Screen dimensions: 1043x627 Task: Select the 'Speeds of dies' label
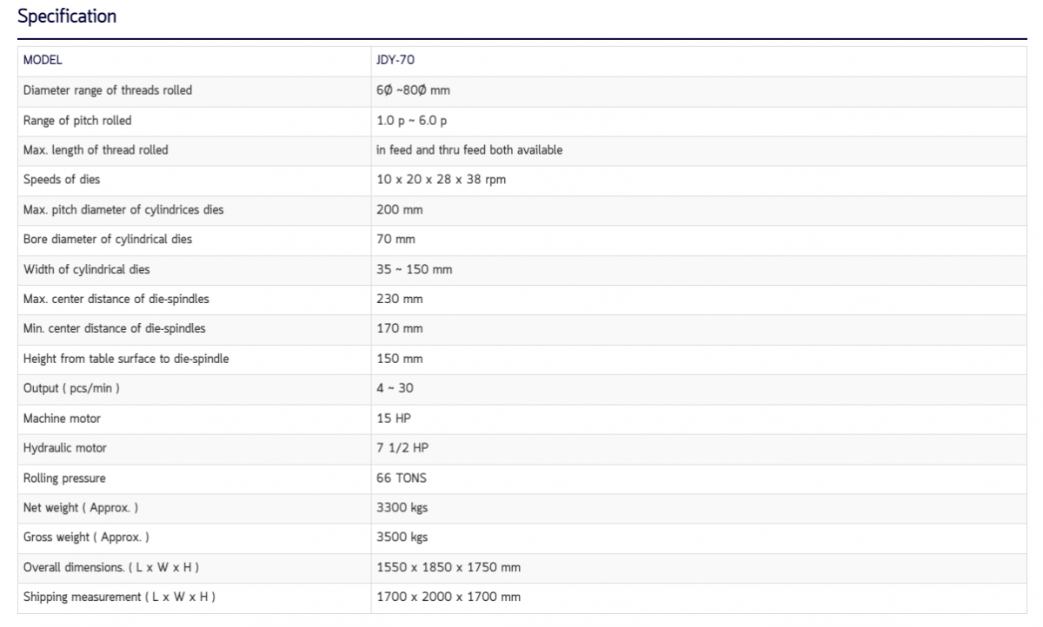pyautogui.click(x=62, y=180)
